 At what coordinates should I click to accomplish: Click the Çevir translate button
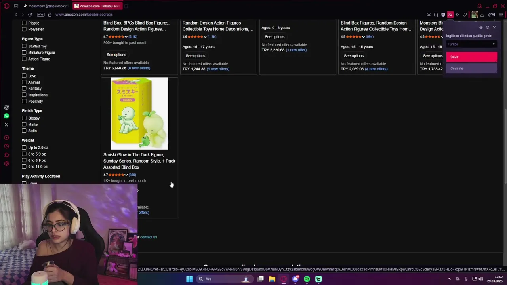(x=472, y=57)
